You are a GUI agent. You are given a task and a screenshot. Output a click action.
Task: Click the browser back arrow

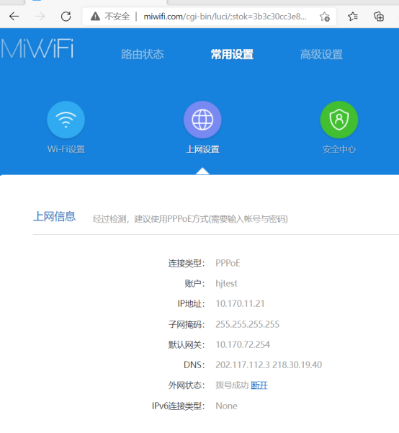pos(14,17)
